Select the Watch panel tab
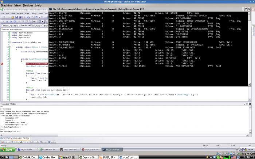This screenshot has width=255, height=159. tap(52, 142)
